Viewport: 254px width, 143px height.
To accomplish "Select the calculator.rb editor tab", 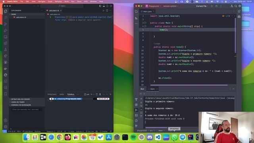I will coord(54,11).
